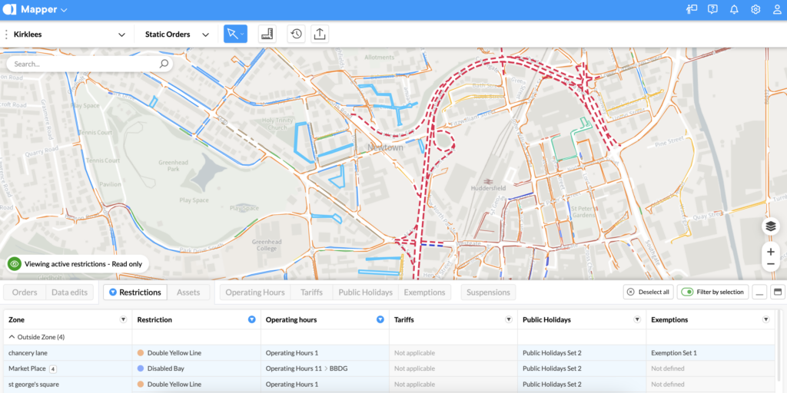
Task: Open the help question mark icon
Action: tap(712, 10)
